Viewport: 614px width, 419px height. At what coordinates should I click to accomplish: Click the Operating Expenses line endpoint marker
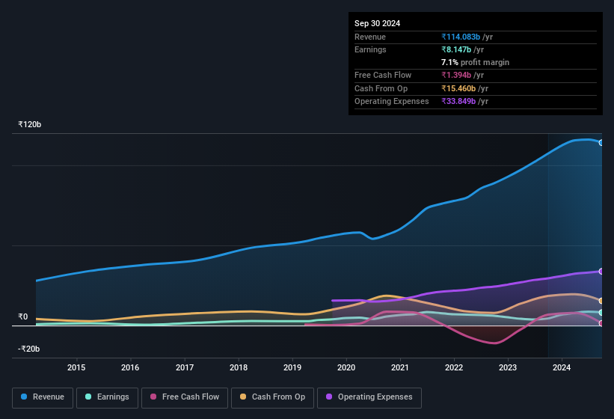601,272
